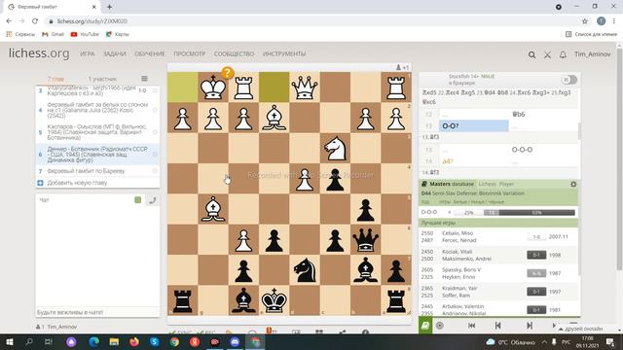Image resolution: width=623 pixels, height=350 pixels.
Task: Toggle the green chat enable box
Action: tap(138, 200)
